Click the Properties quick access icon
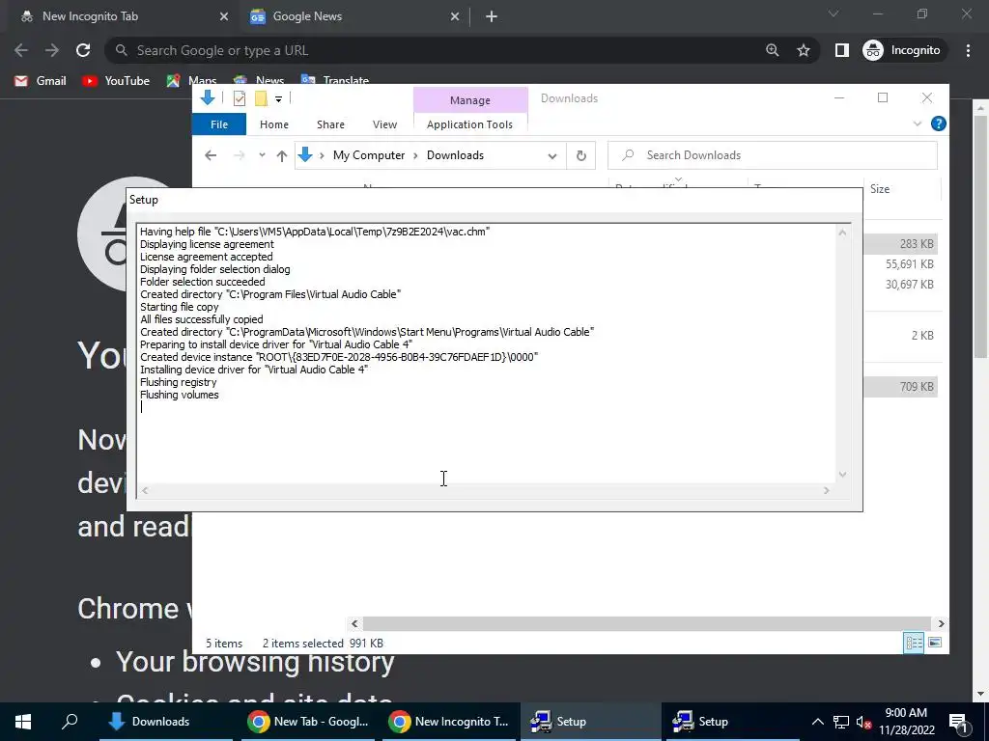 240,97
